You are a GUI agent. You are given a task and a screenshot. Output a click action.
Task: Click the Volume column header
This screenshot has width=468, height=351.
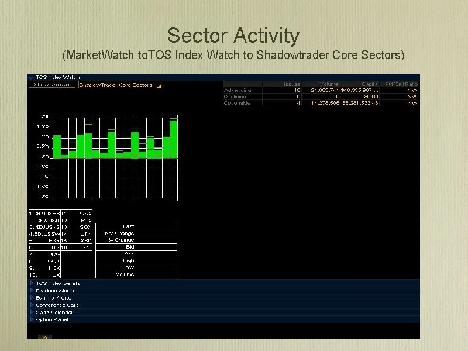pos(321,84)
